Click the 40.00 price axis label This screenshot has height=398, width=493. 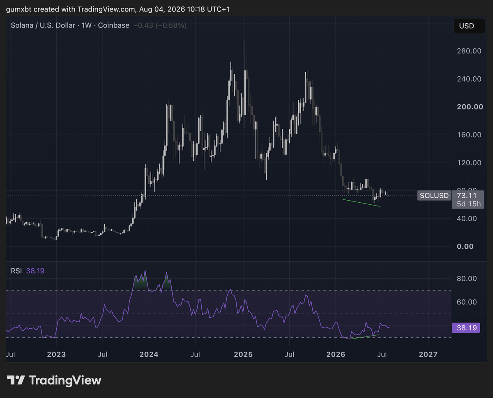tap(468, 218)
